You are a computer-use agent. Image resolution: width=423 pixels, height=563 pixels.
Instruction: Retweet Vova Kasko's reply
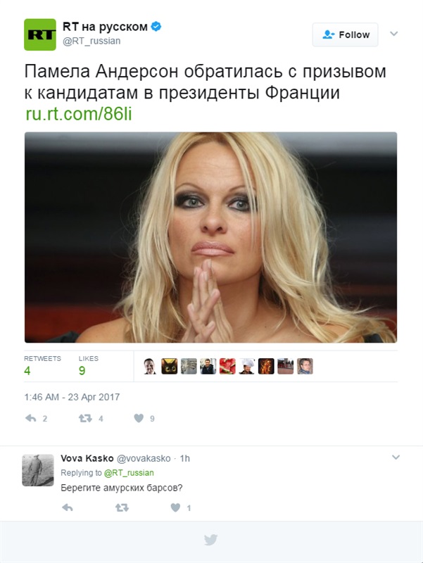tap(122, 507)
